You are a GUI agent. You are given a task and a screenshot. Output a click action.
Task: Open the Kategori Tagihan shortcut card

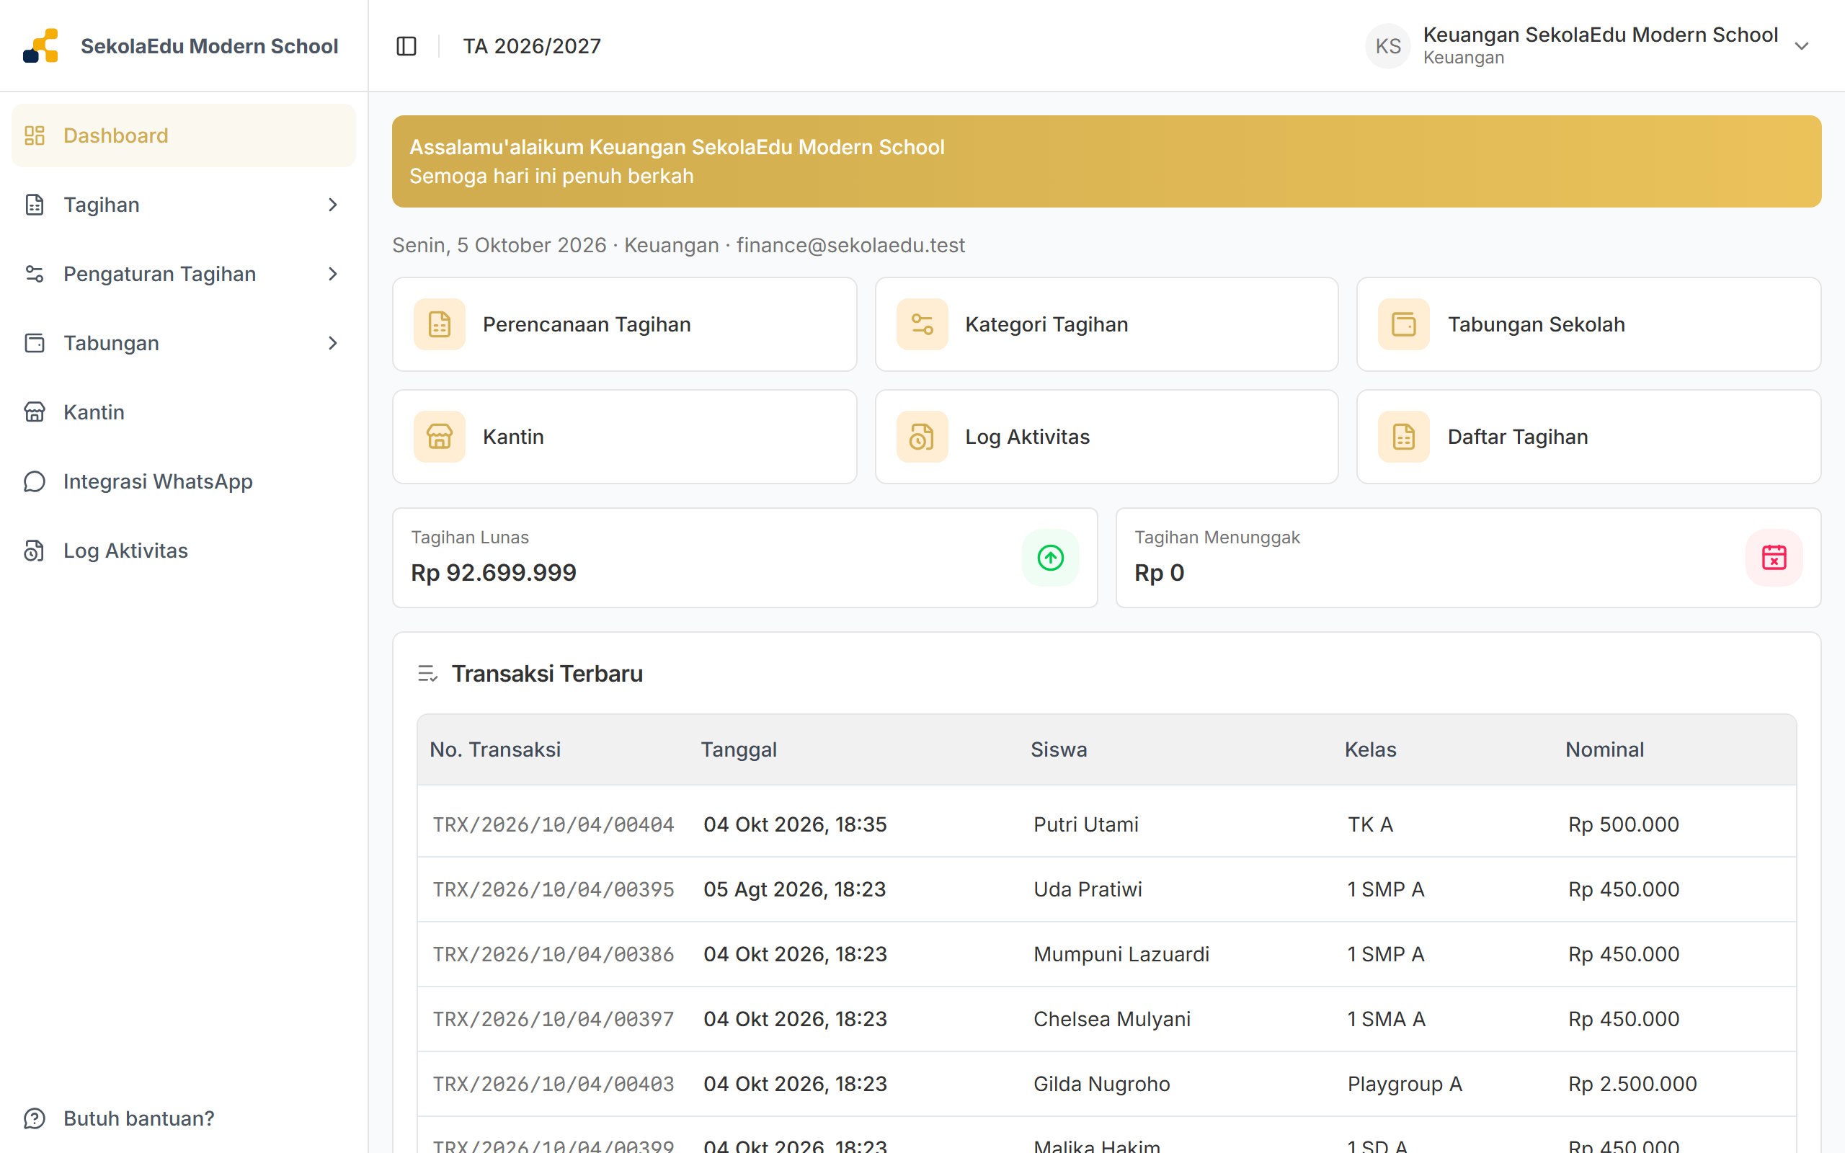(x=1106, y=324)
